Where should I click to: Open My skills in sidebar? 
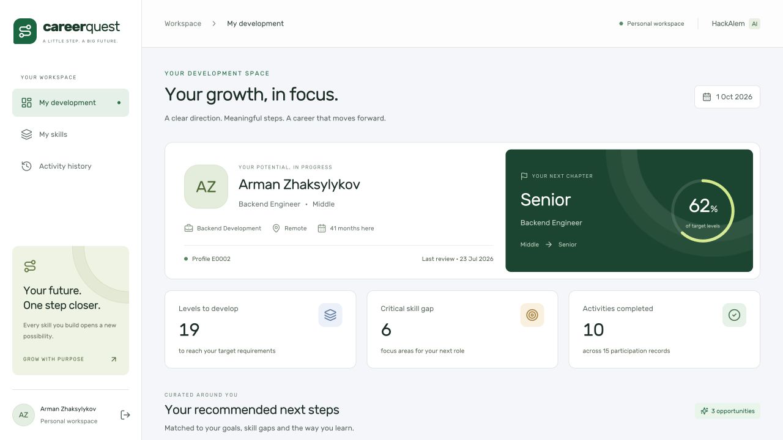tap(70, 134)
